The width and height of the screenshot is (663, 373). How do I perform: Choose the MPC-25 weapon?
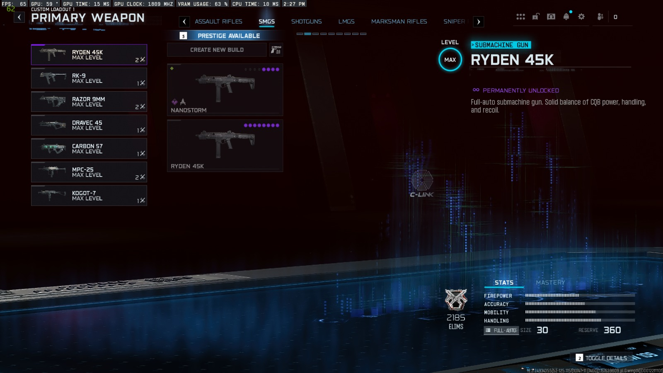89,172
